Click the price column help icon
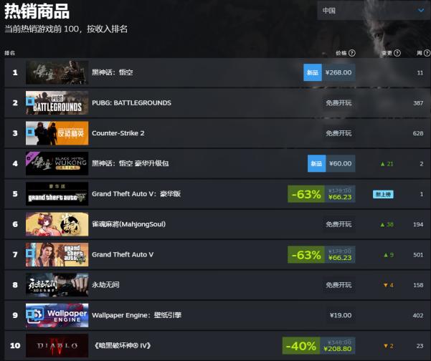The width and height of the screenshot is (431, 361). tap(352, 53)
